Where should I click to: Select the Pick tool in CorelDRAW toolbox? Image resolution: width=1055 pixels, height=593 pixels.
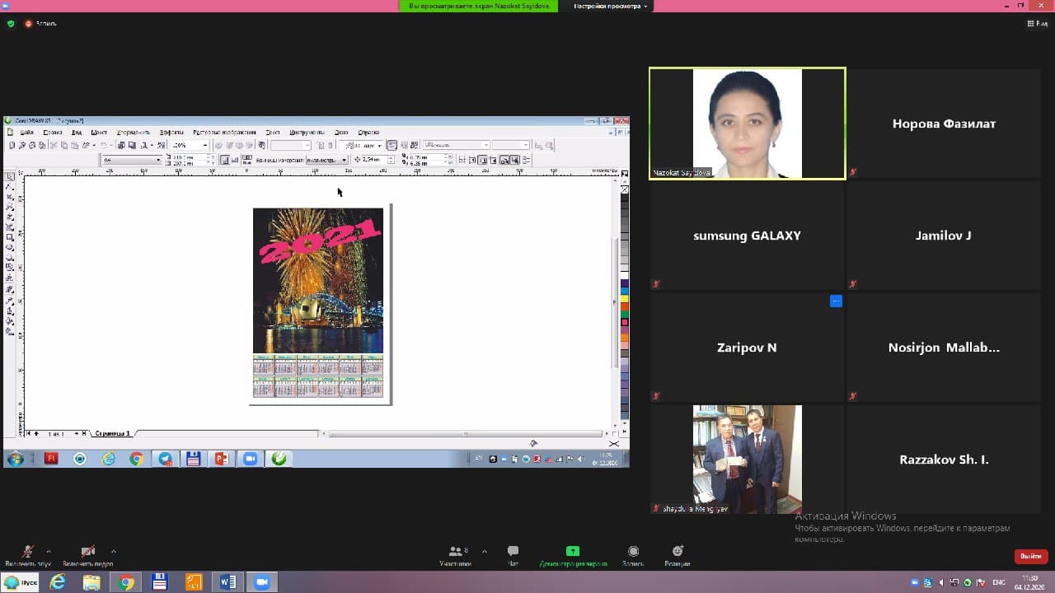(10, 177)
